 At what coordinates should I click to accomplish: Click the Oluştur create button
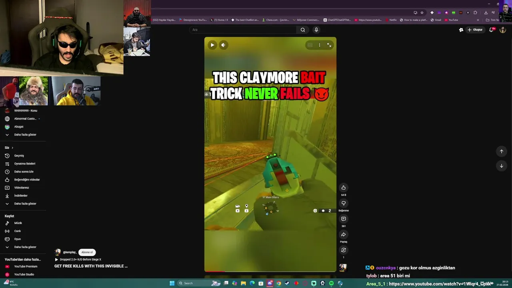475,30
